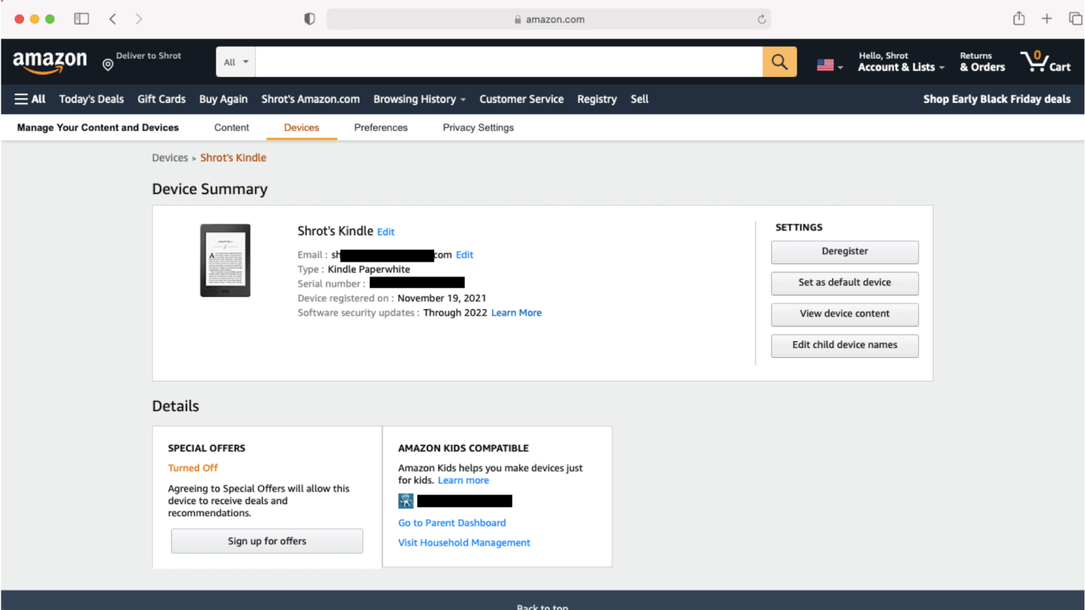Click the child profile avatar under Amazon Kids Compatible
This screenshot has height=610, width=1085.
(x=405, y=501)
